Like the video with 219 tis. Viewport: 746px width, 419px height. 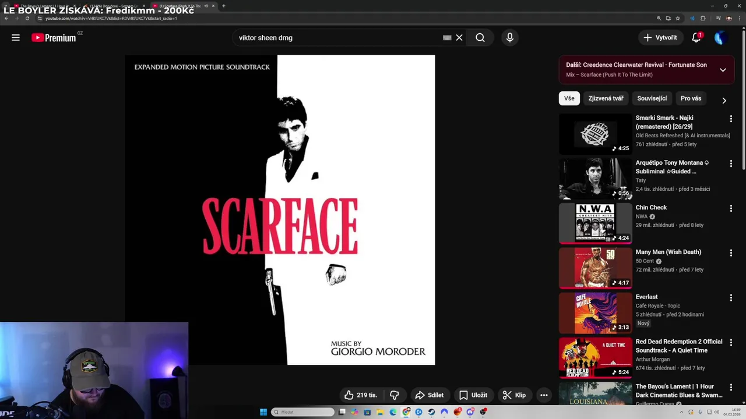tap(360, 395)
